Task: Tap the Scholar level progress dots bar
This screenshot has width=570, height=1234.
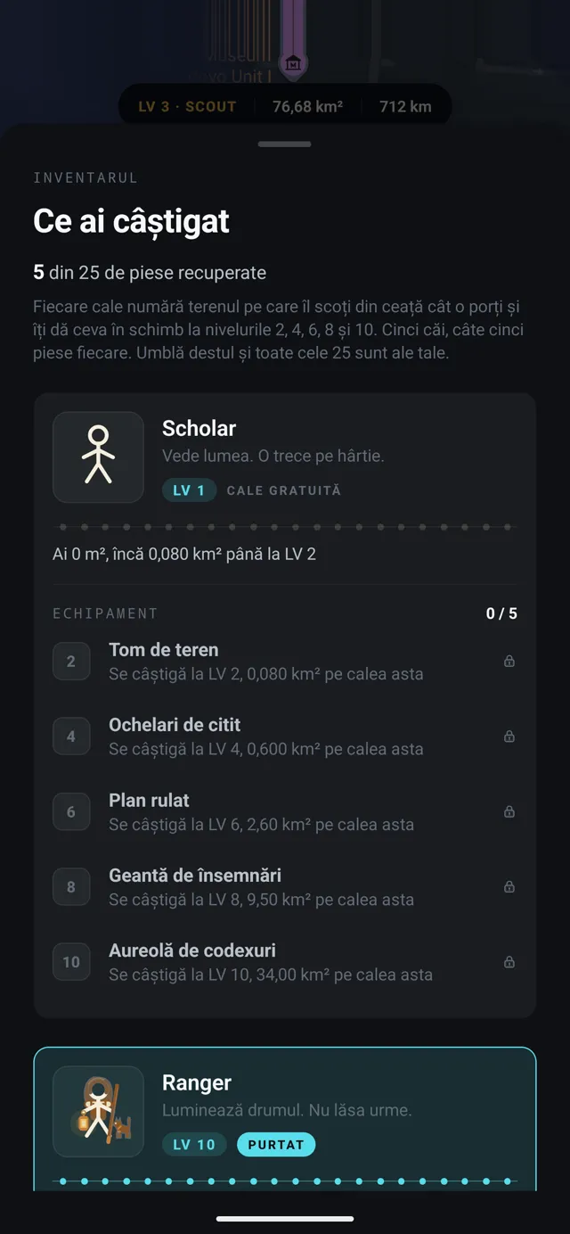Action: 285,527
